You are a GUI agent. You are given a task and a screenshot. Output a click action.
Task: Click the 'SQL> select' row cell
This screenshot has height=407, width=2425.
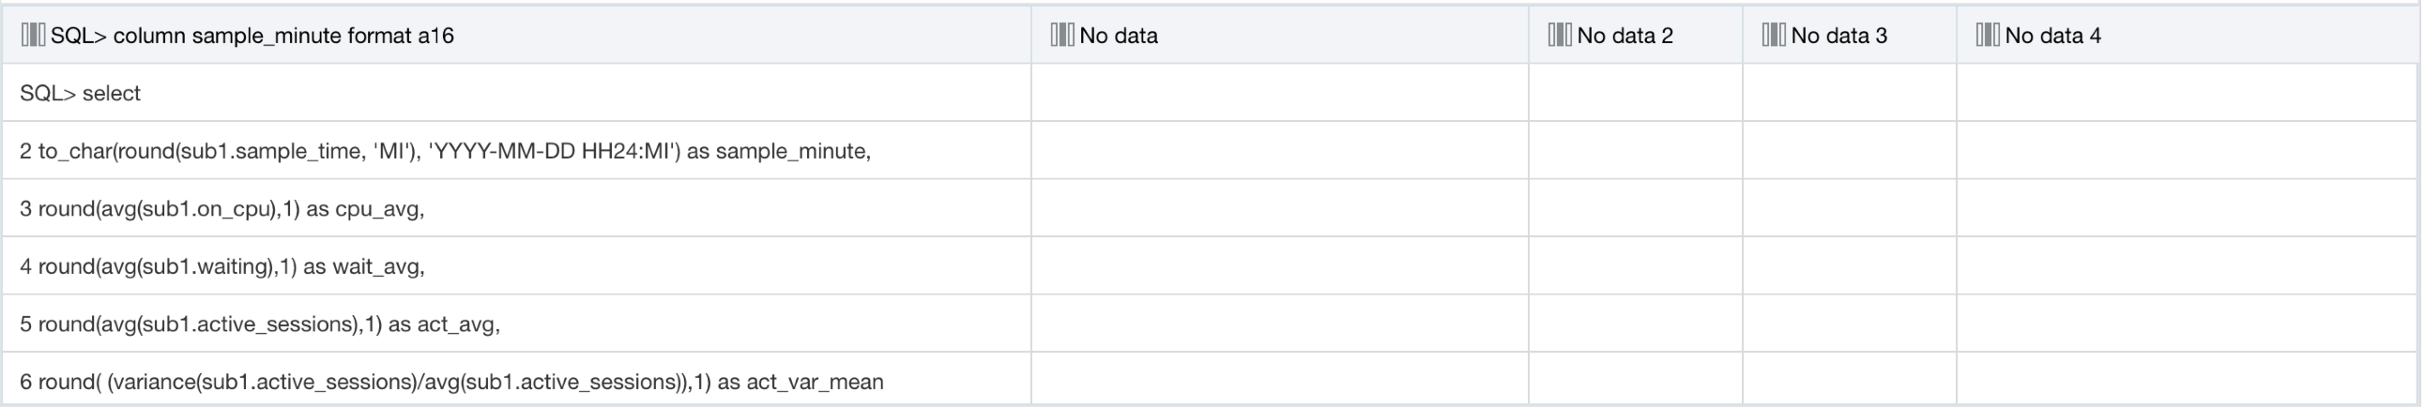click(517, 93)
